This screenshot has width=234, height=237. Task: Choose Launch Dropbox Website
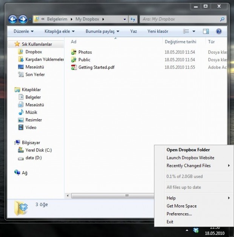(190, 158)
